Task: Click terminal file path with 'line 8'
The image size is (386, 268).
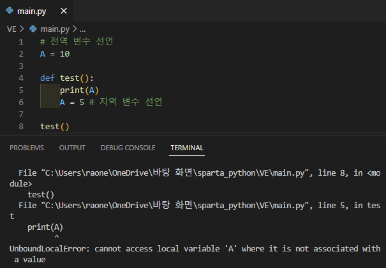Action: (x=195, y=178)
